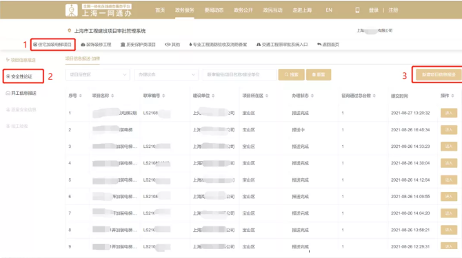
Task: Click 进入 for row dated 2021-08-26 13:58:21
Action: [449, 230]
